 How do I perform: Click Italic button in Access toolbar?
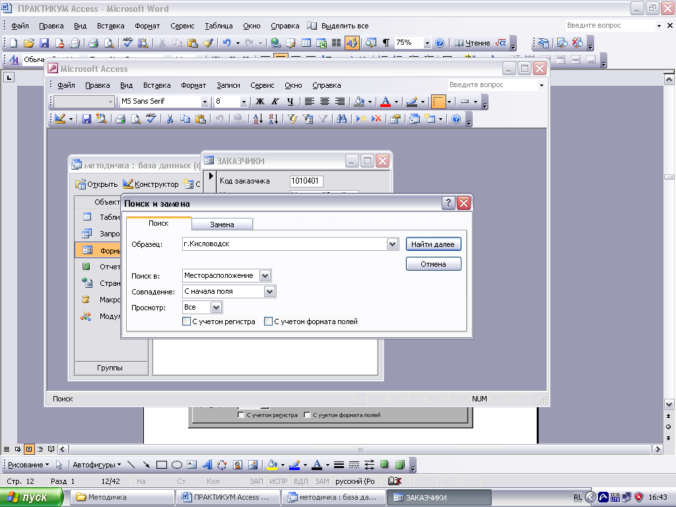(275, 102)
